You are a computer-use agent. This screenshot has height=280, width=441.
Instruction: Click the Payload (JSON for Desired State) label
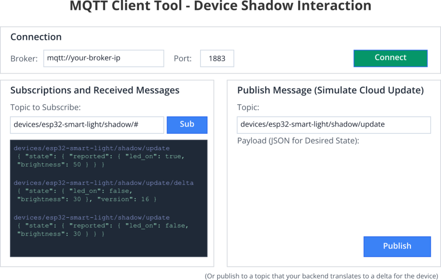(298, 141)
